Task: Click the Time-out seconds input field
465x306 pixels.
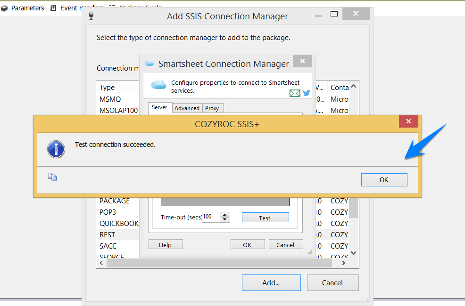Action: (x=211, y=217)
